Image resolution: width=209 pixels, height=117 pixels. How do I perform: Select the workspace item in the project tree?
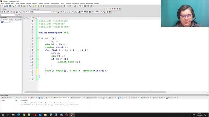coord(8,22)
